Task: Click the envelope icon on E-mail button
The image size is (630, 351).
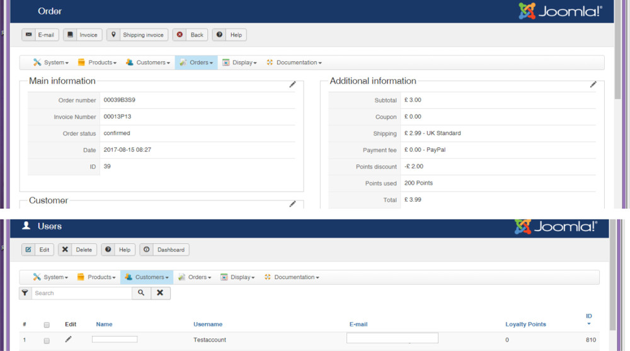Action: tap(28, 35)
